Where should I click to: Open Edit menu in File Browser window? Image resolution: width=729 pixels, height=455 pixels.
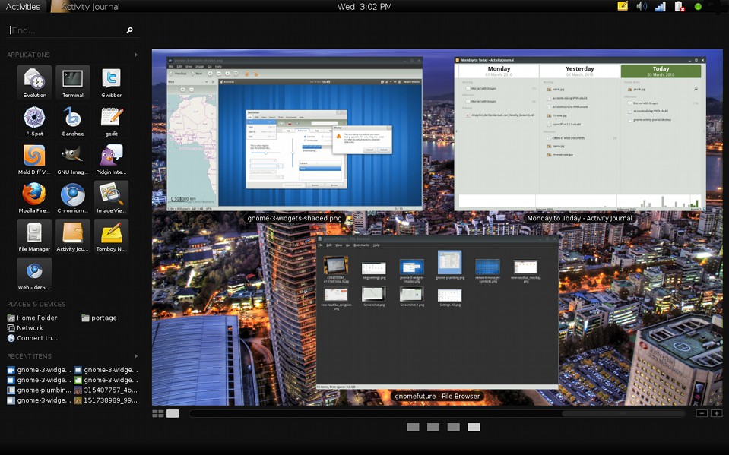click(329, 245)
